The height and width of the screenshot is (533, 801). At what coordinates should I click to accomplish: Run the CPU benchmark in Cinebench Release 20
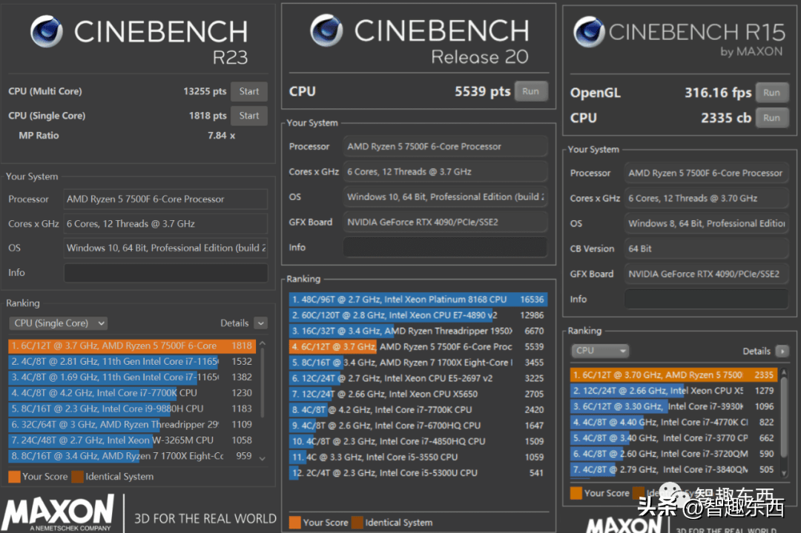tap(530, 91)
